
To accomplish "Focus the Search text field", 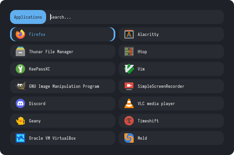I will (134, 17).
